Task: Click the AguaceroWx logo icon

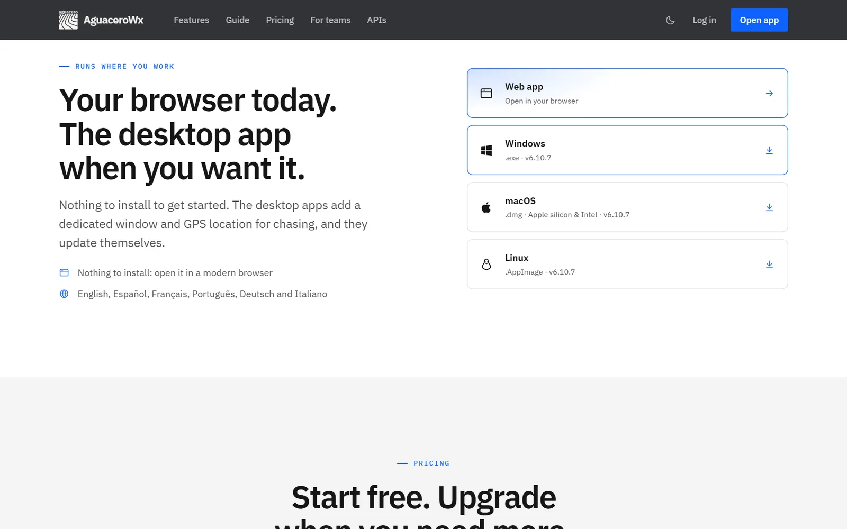Action: point(68,20)
